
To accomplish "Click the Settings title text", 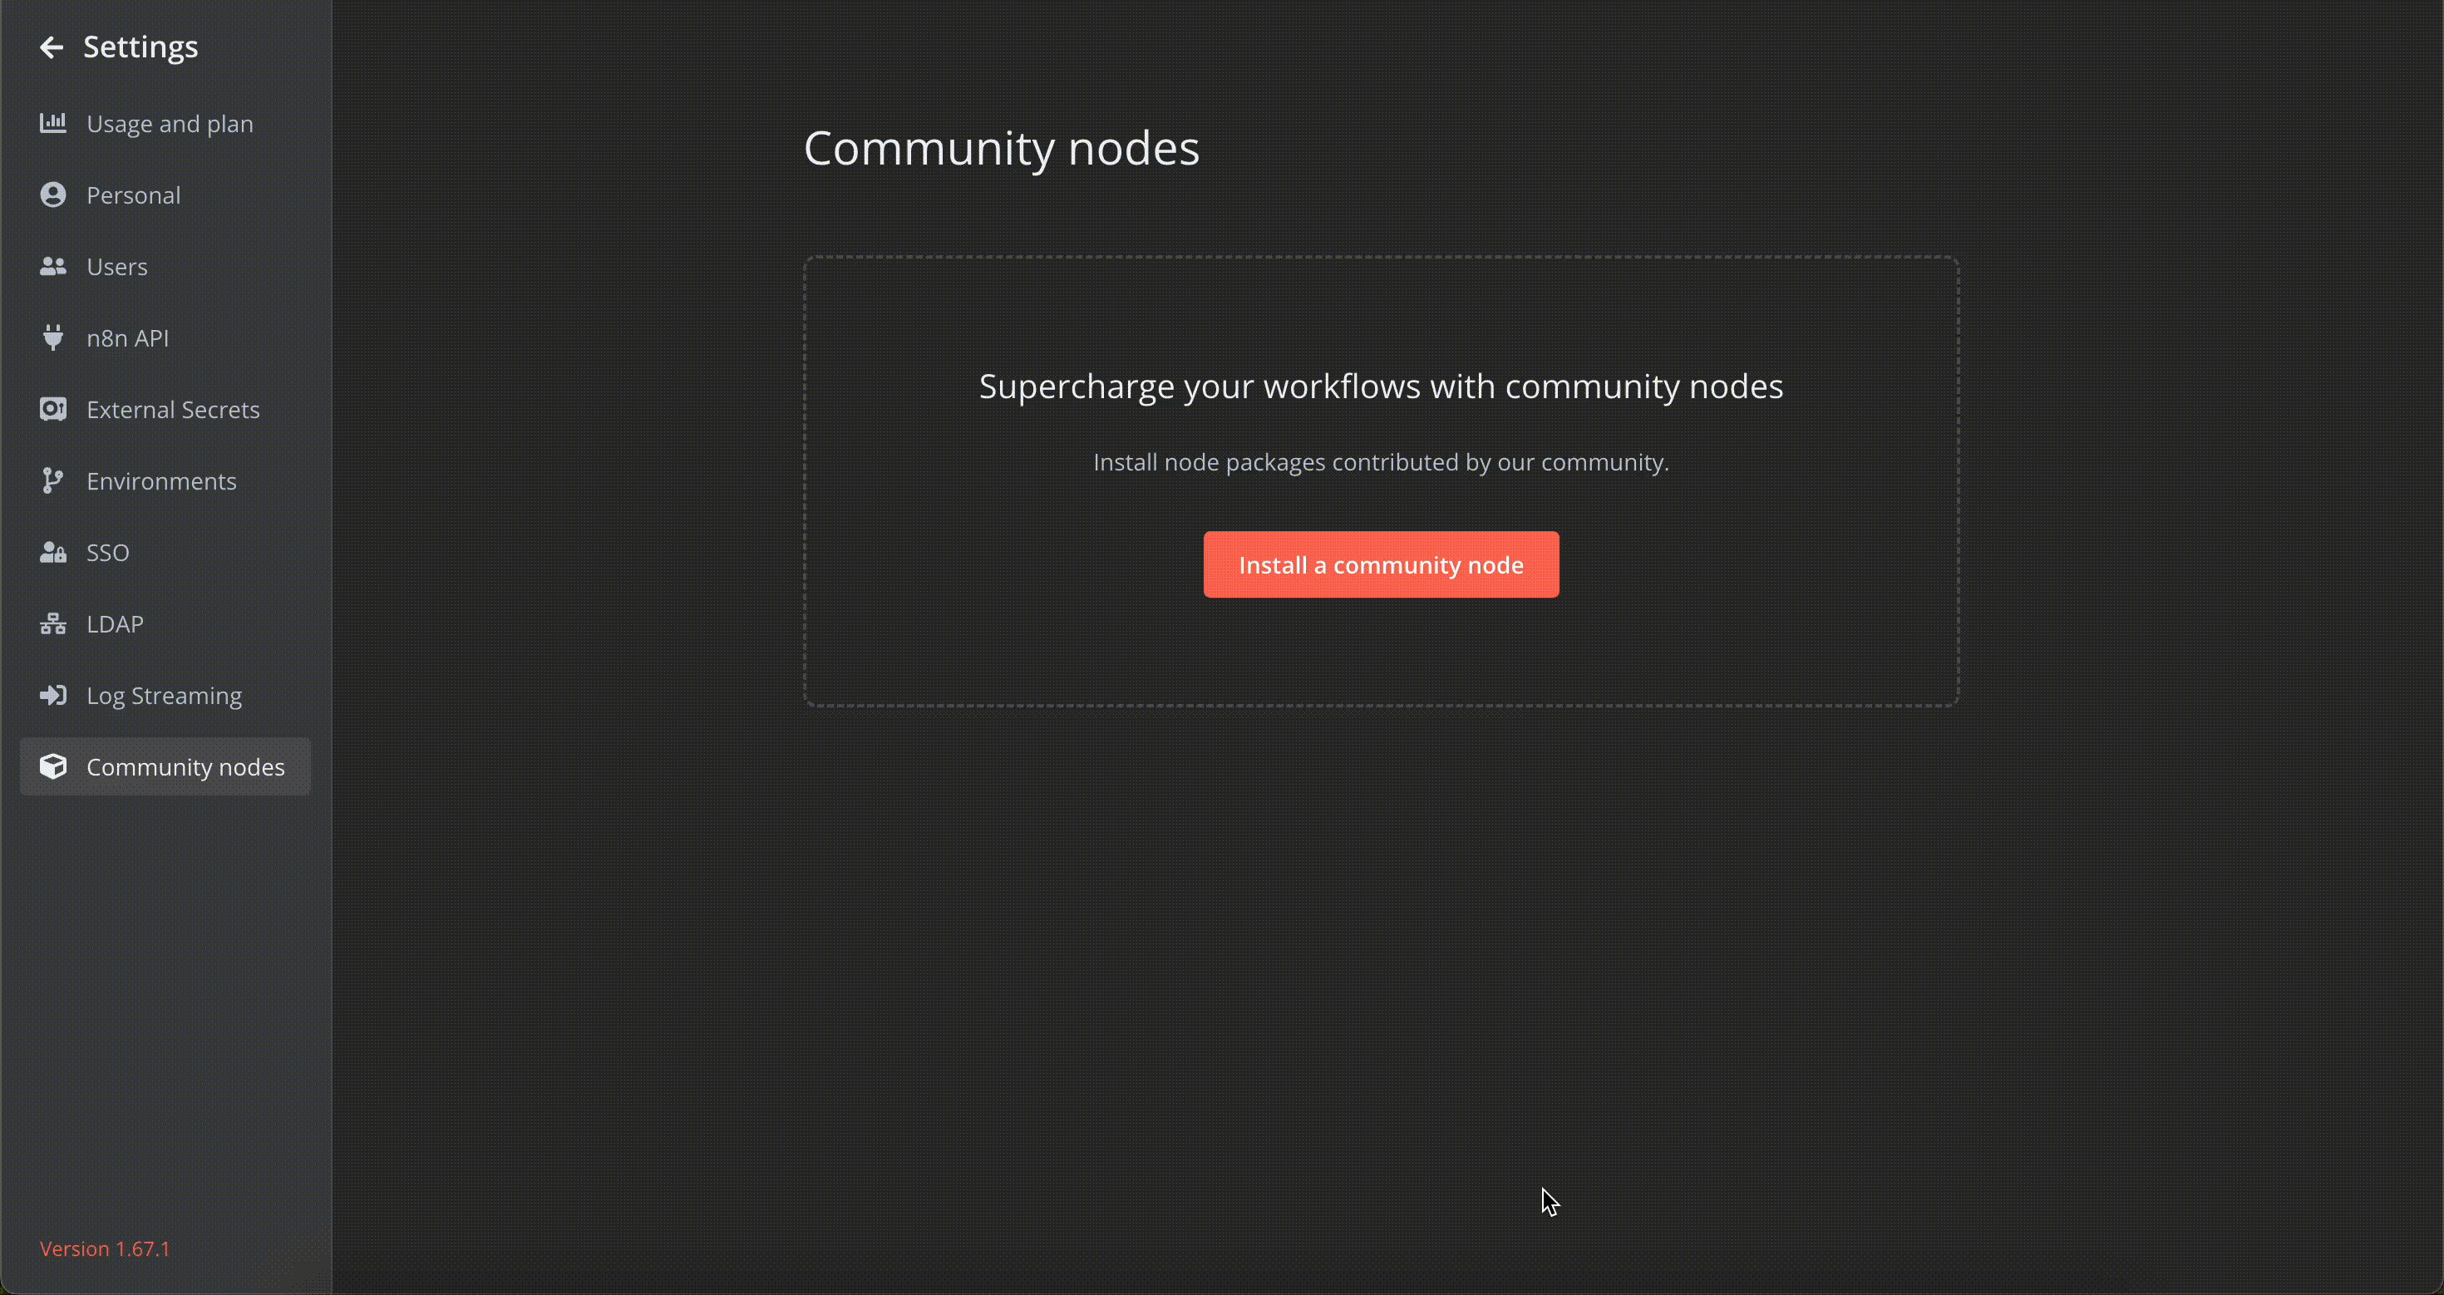I will (x=140, y=47).
